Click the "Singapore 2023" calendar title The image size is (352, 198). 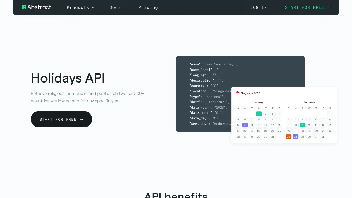tap(251, 93)
